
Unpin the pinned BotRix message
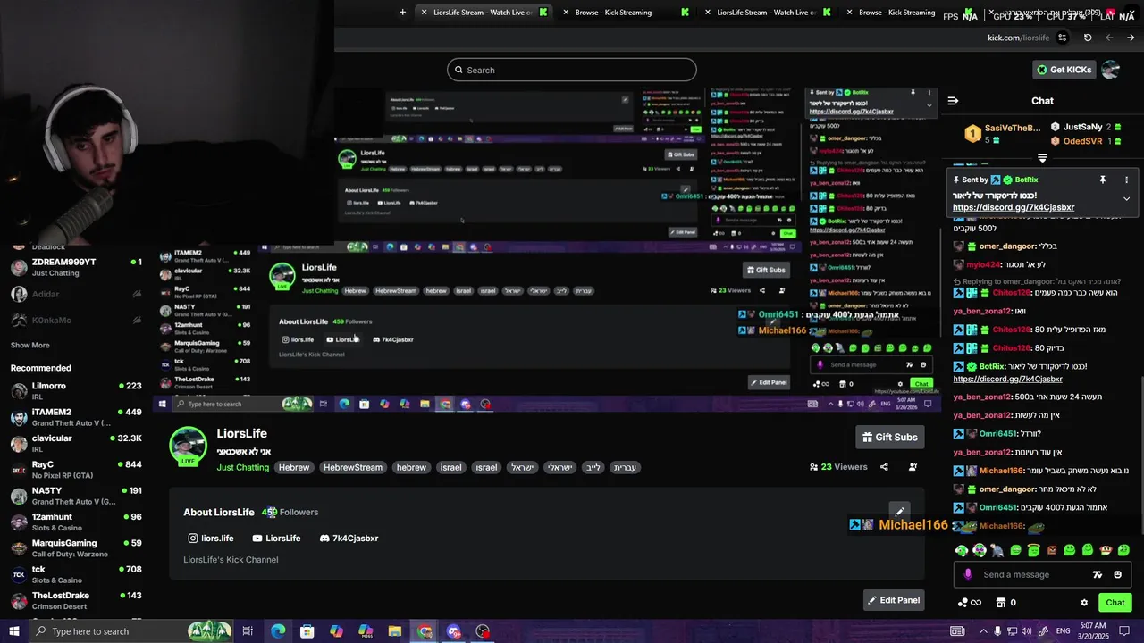1103,180
